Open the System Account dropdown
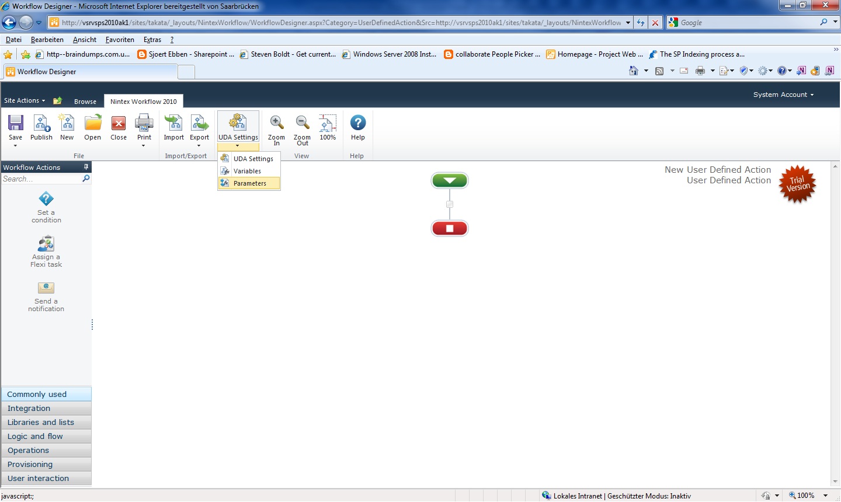The height and width of the screenshot is (502, 841). point(783,94)
